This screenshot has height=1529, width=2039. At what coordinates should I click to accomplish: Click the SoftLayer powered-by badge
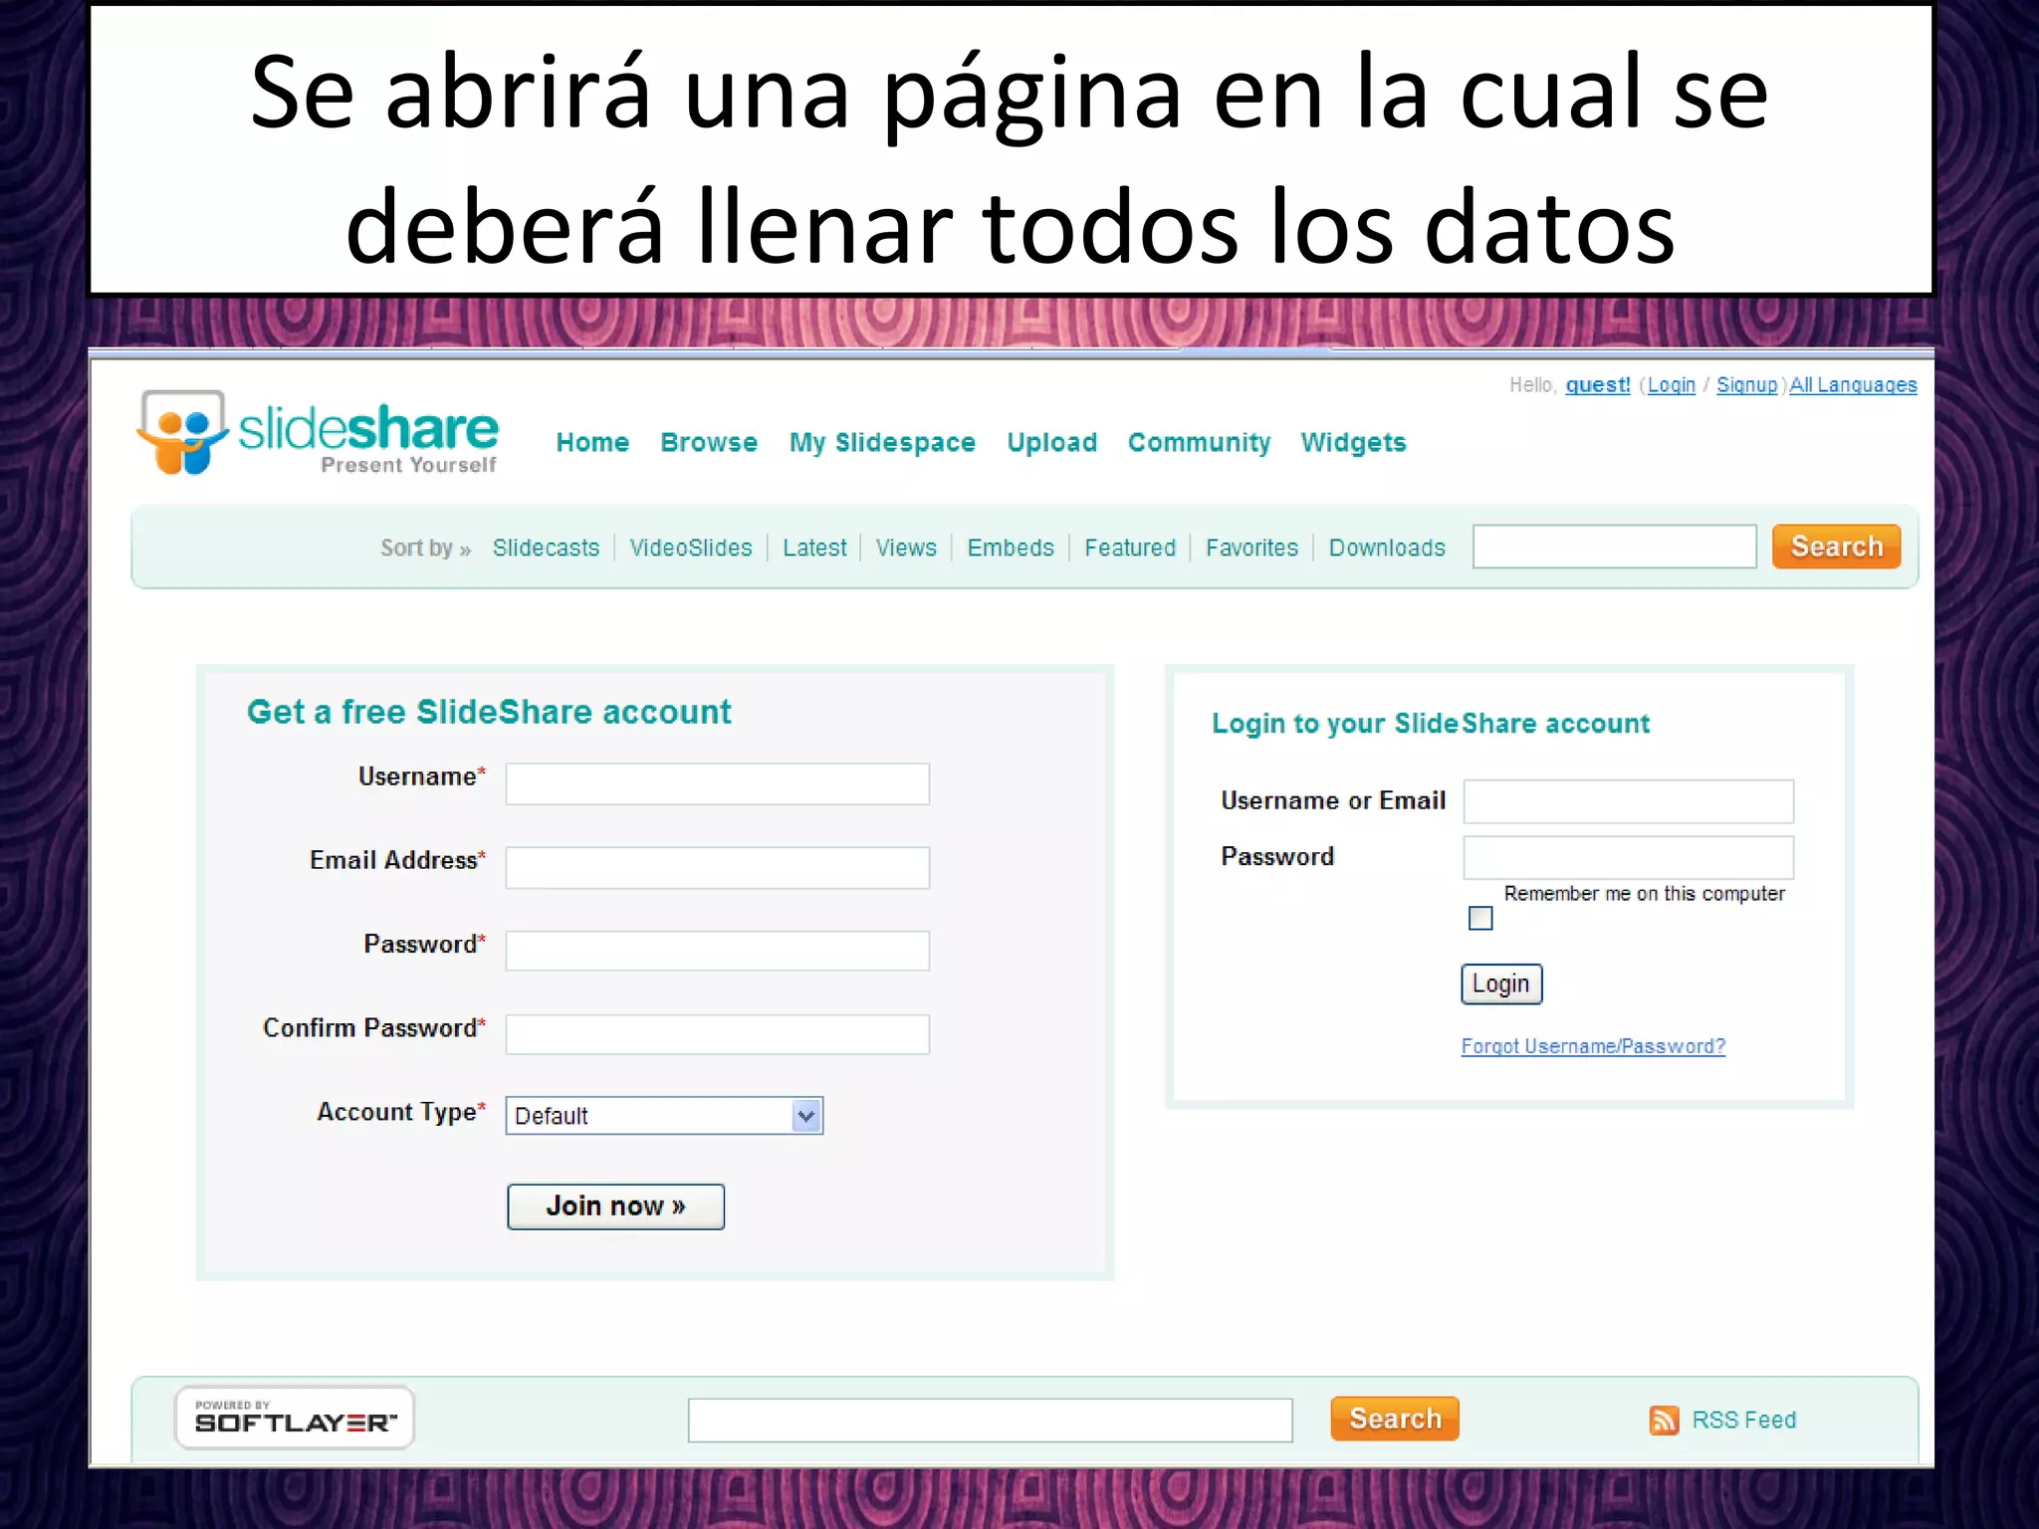point(295,1418)
